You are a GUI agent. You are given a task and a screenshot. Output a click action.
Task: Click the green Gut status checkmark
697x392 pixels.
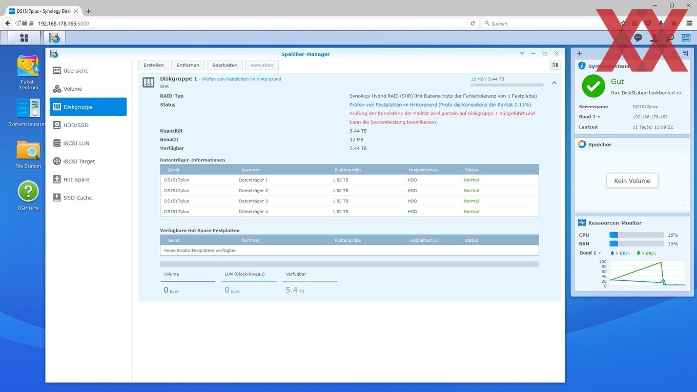(593, 86)
